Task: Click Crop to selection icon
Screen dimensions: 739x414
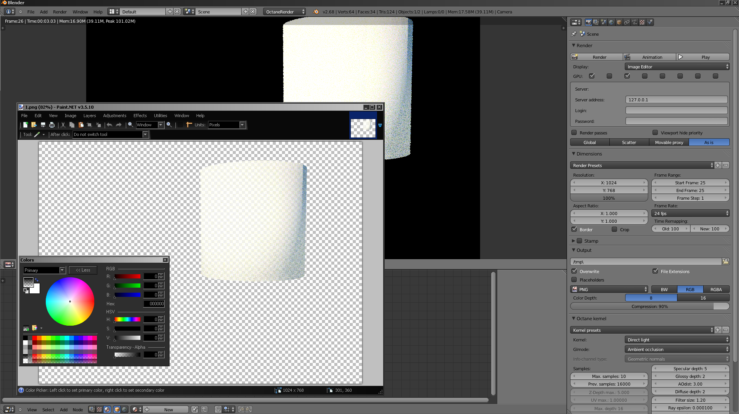Action: (x=90, y=125)
